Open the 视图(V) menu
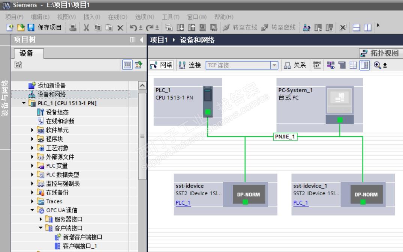This screenshot has height=252, width=403. click(x=67, y=17)
